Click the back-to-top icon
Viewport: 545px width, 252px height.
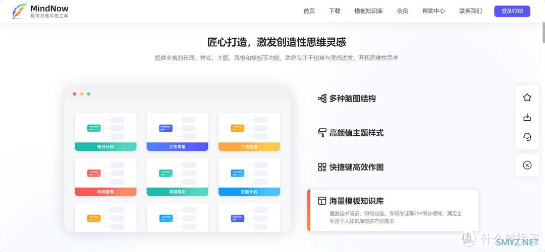point(527,165)
